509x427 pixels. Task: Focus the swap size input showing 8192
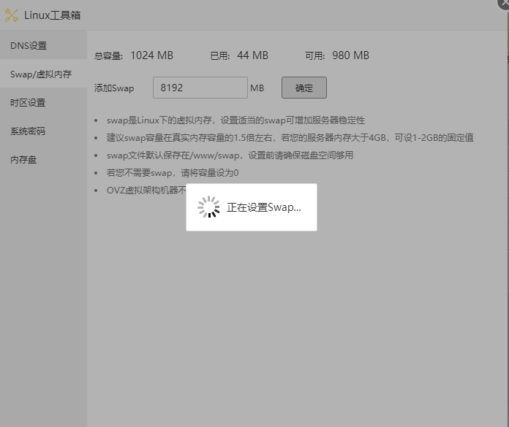pyautogui.click(x=200, y=88)
